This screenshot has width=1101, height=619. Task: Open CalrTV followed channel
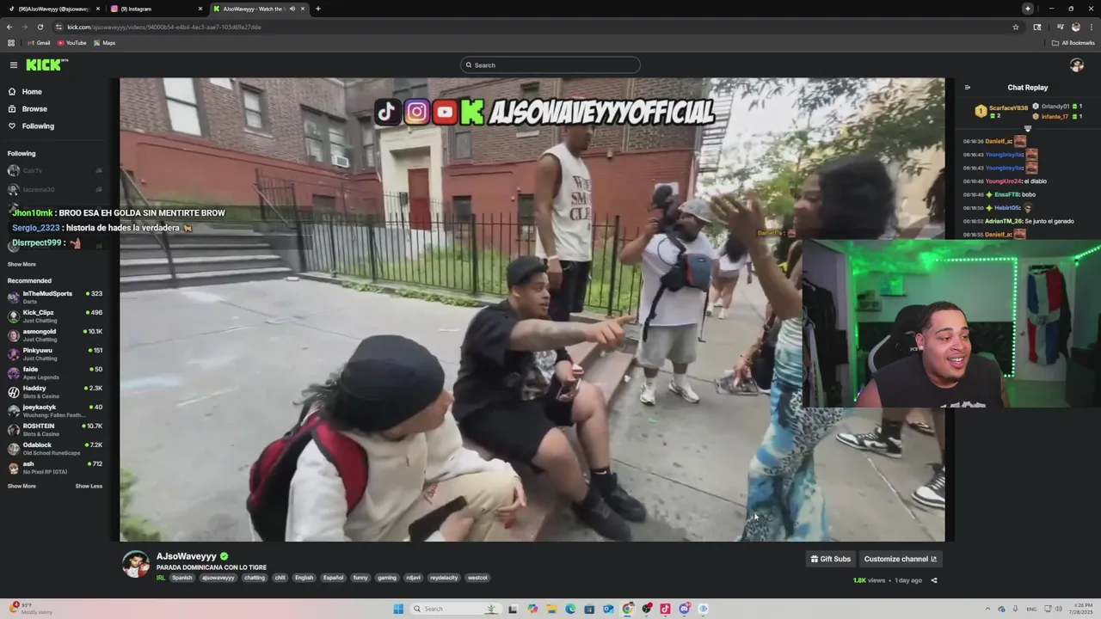[x=55, y=171]
